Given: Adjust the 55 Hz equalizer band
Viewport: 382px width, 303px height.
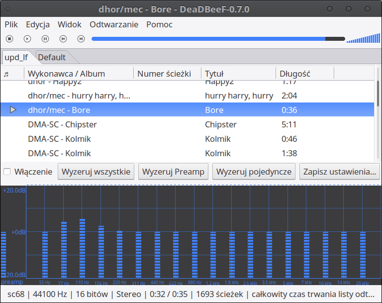Looking at the screenshot, I should [x=45, y=255].
